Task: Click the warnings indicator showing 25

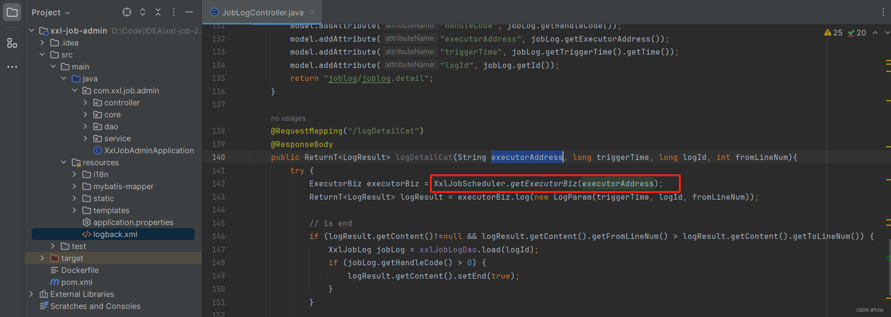Action: coord(833,33)
